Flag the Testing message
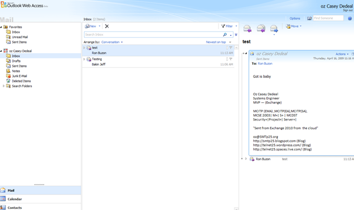 231,59
